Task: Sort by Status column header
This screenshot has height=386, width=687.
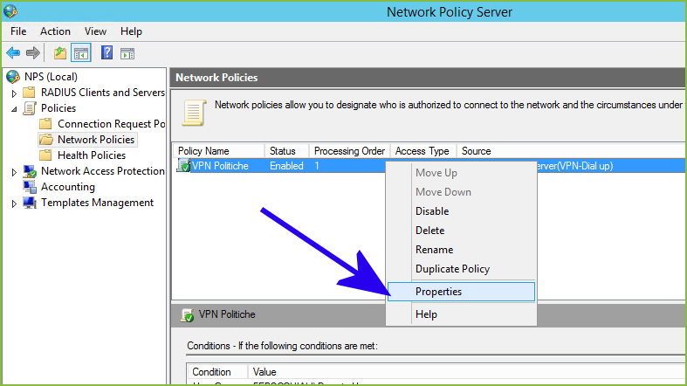Action: point(286,151)
